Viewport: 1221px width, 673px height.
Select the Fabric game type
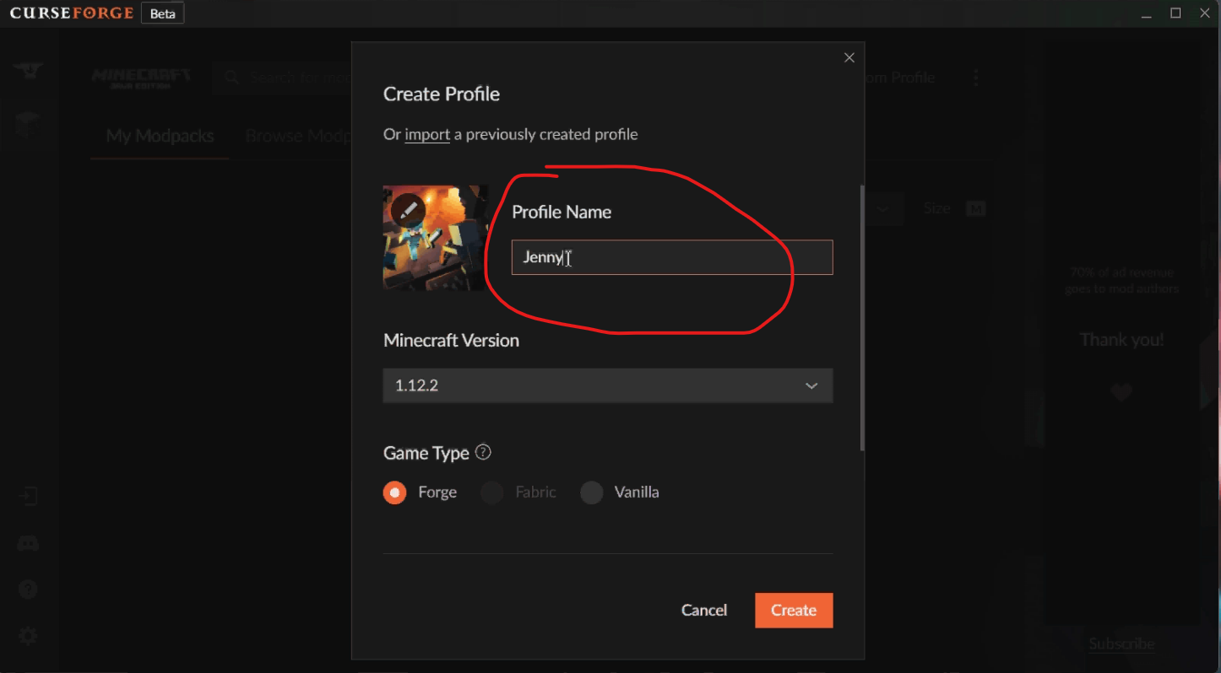pyautogui.click(x=492, y=493)
